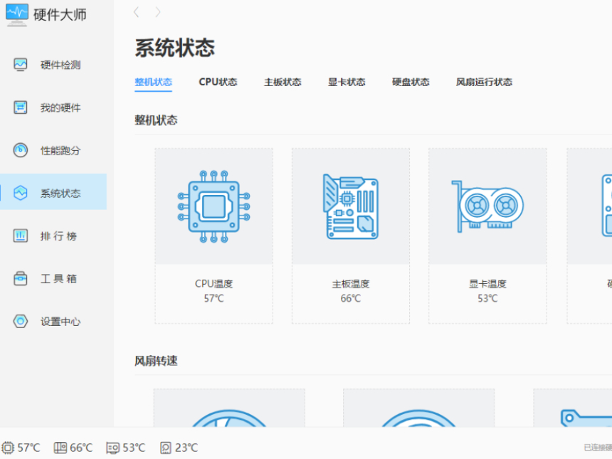Click 23°C reading in status bar

click(x=186, y=448)
